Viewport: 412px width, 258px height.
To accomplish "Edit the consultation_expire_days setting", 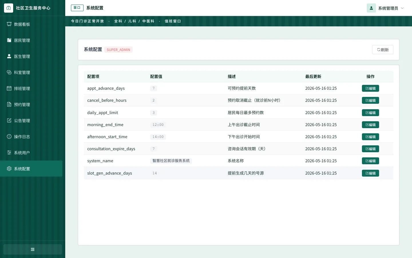I will click(x=371, y=149).
